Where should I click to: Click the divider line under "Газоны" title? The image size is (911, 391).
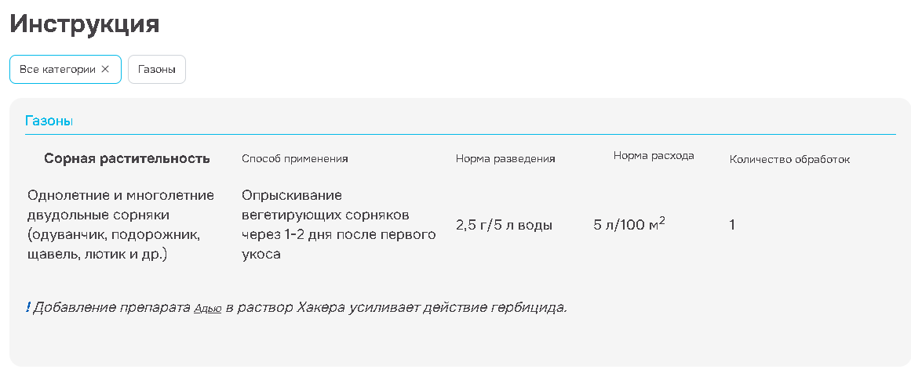pyautogui.click(x=460, y=135)
